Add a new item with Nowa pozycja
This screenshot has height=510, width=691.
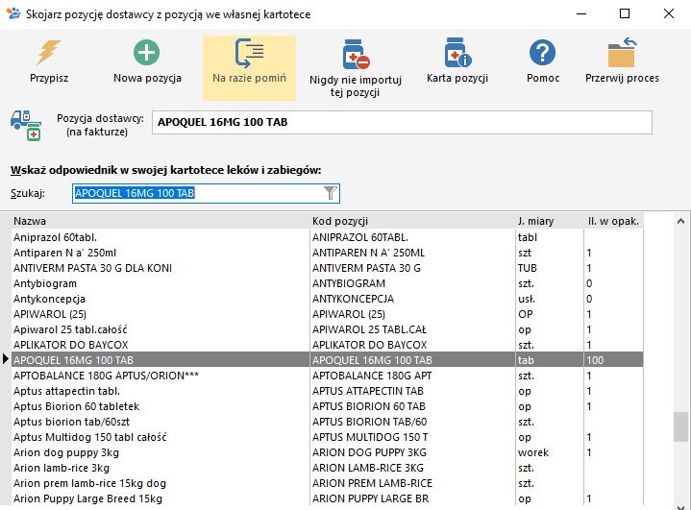pyautogui.click(x=147, y=61)
